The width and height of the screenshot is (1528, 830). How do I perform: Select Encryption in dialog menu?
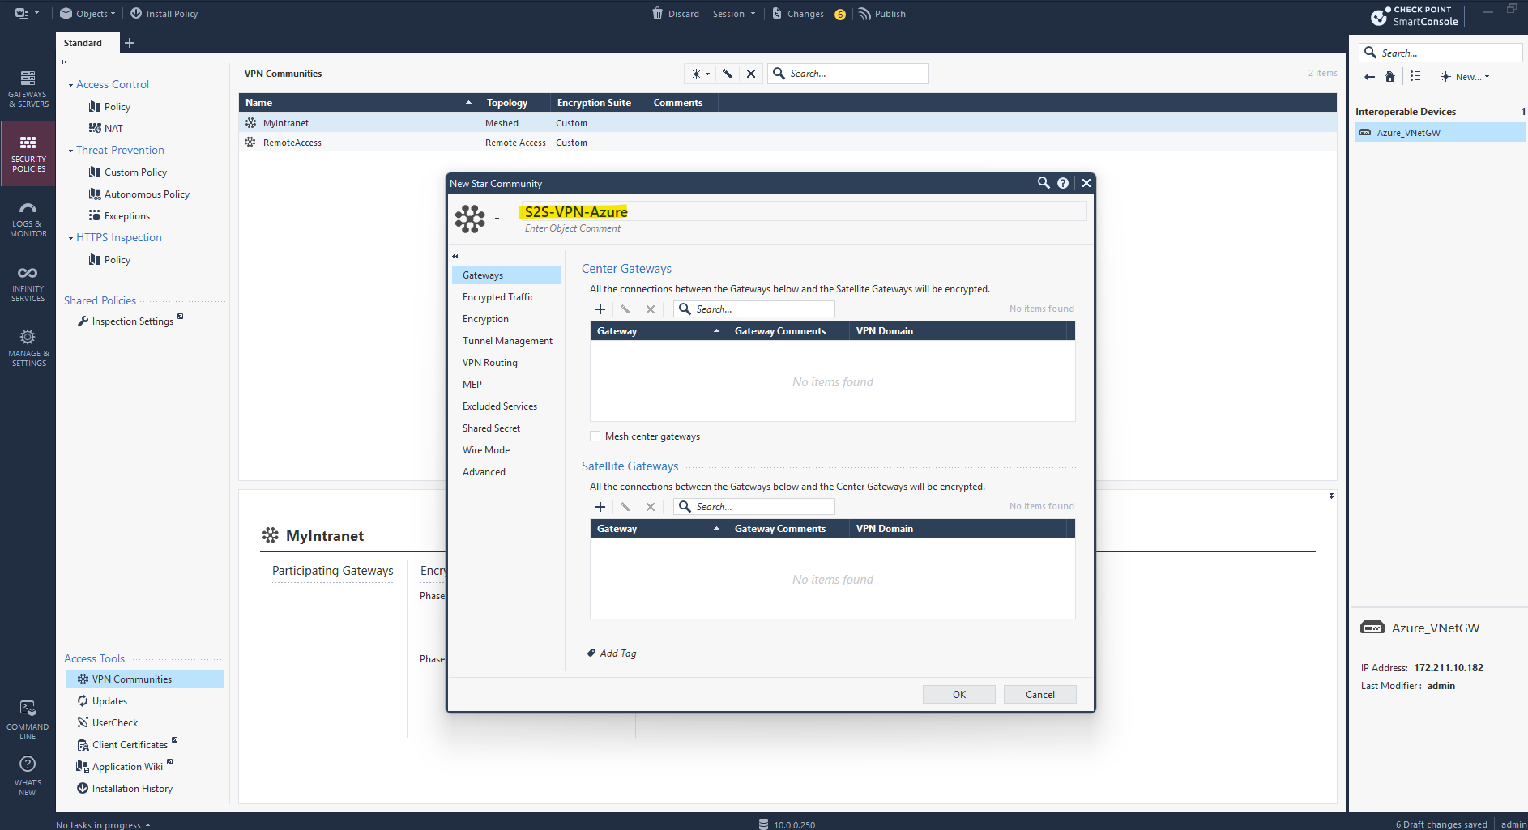pos(506,319)
